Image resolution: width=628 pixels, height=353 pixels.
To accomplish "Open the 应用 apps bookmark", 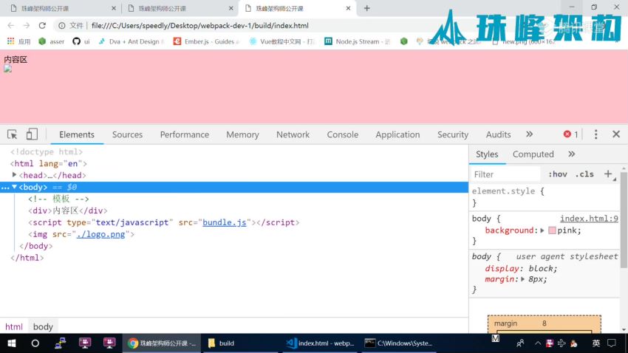I will [x=18, y=41].
